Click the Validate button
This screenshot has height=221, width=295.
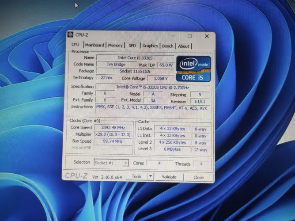(x=169, y=177)
